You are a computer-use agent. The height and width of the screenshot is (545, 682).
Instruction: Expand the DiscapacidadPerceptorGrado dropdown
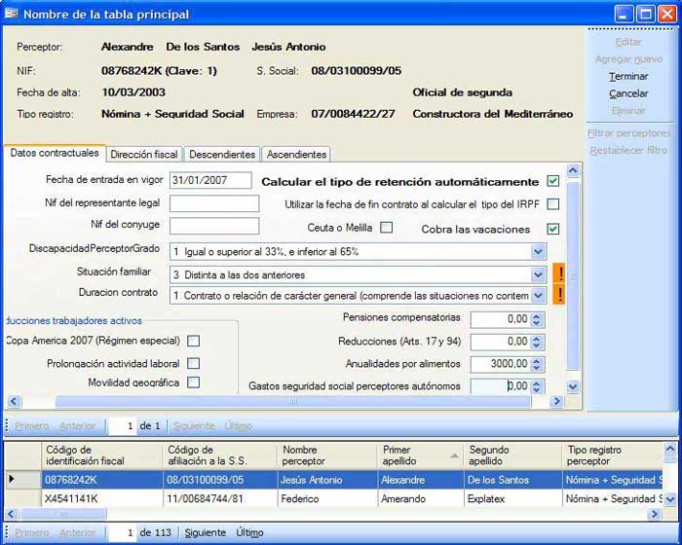tap(539, 252)
